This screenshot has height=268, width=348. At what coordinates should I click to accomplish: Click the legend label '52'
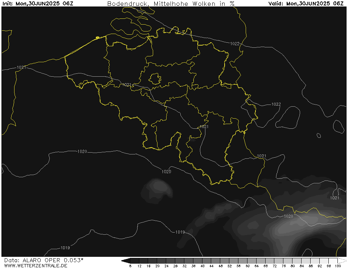(x=229, y=266)
